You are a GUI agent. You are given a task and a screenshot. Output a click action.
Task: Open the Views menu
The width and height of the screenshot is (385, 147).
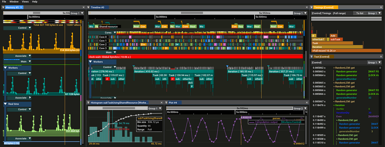(x=25, y=2)
